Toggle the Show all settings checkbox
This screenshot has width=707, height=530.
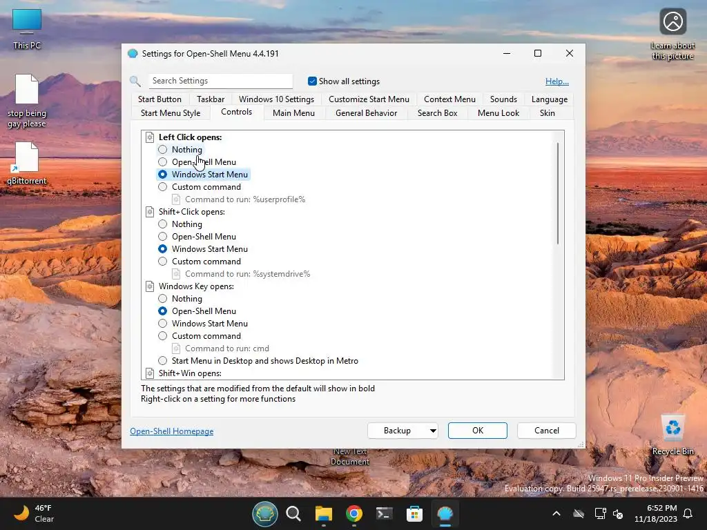click(312, 81)
